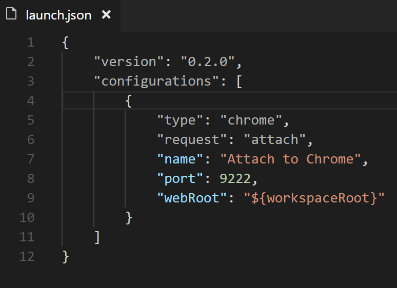The height and width of the screenshot is (288, 397).
Task: Click the "Attach to Chrome" string value
Action: (x=290, y=159)
